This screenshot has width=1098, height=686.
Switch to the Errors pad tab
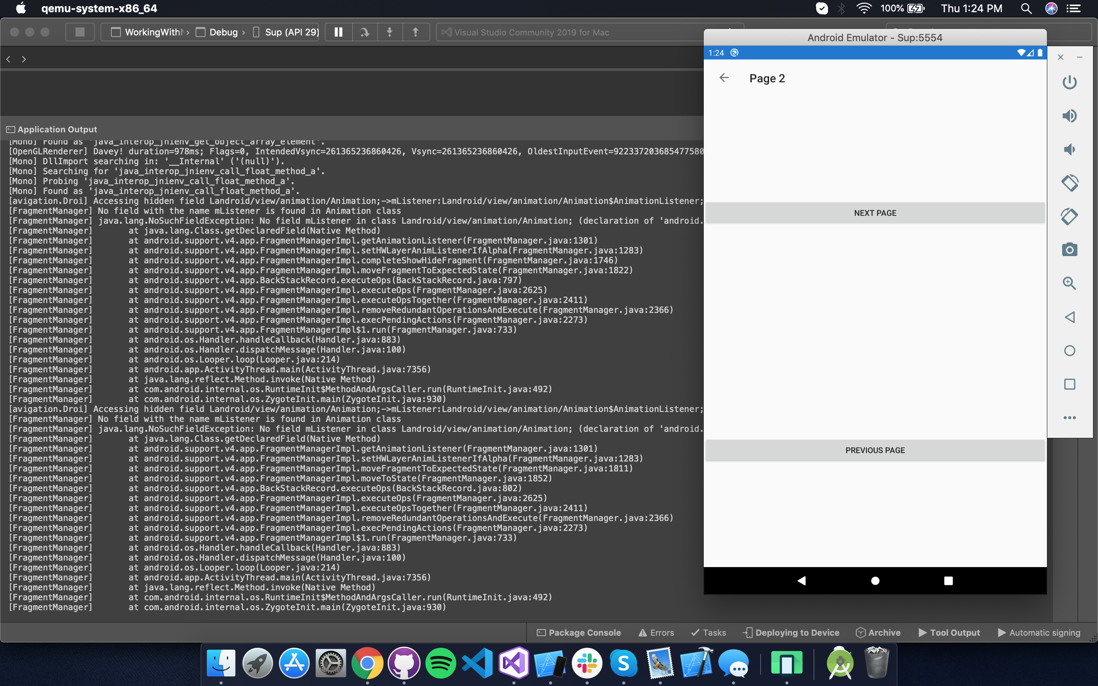(x=656, y=633)
